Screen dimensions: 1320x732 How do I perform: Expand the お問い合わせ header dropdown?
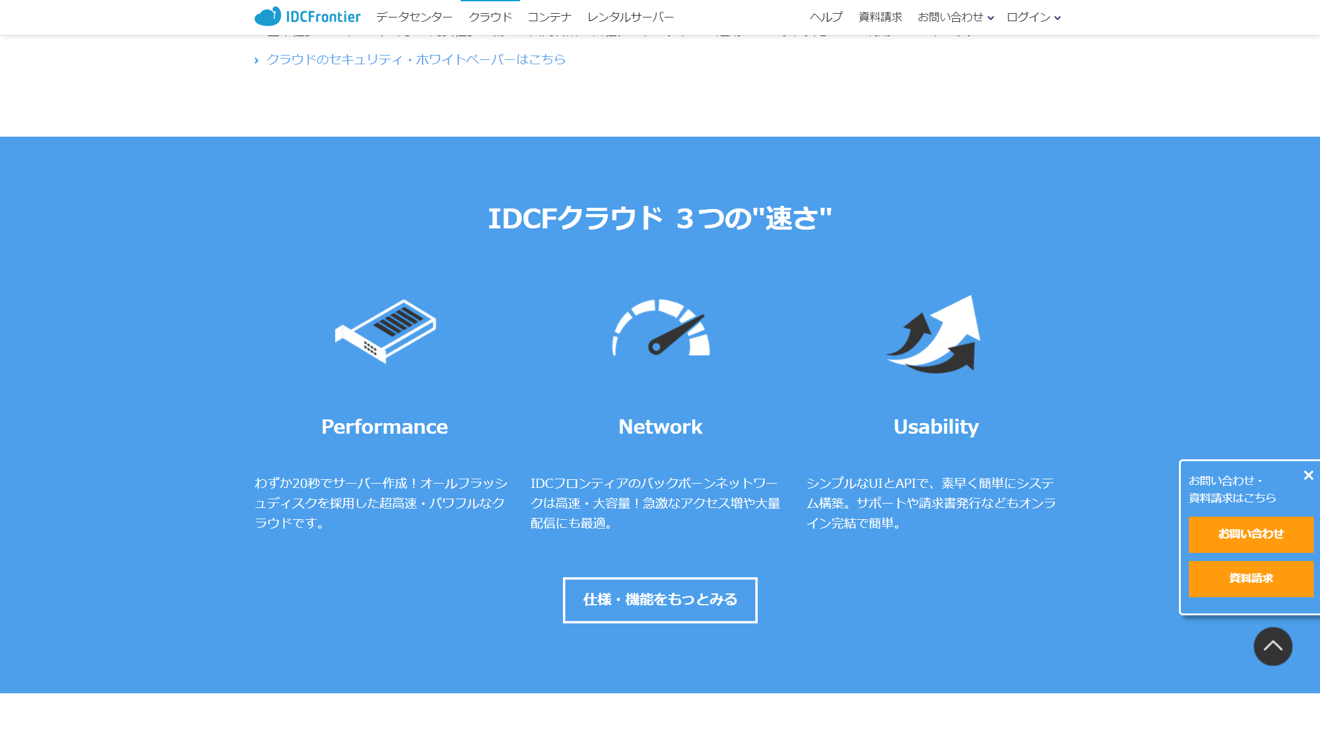[x=955, y=17]
